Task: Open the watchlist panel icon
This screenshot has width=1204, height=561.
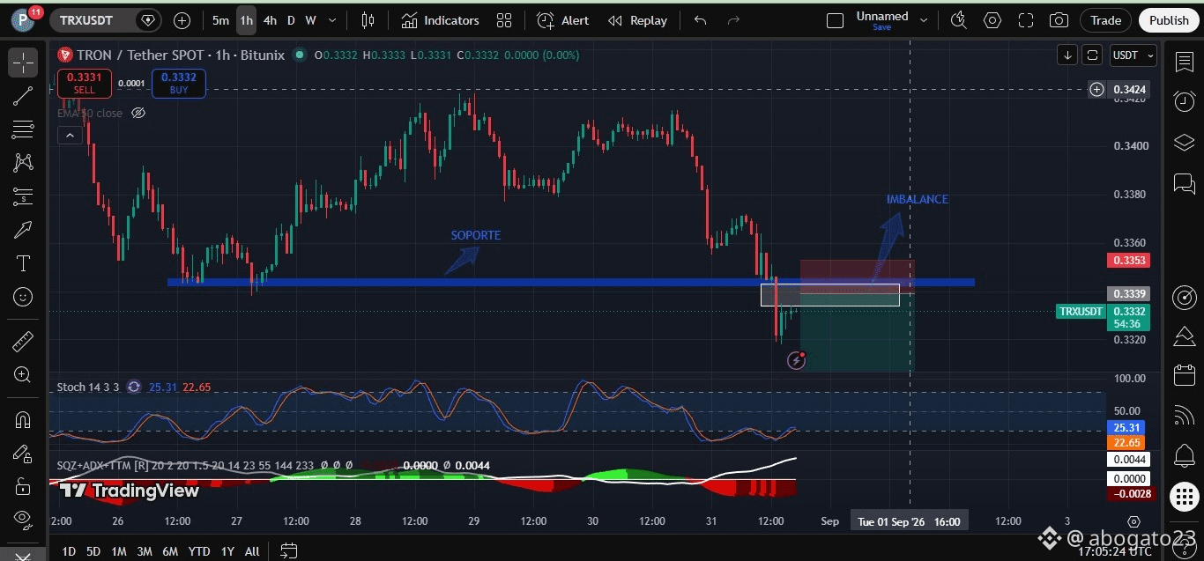Action: point(1184,63)
